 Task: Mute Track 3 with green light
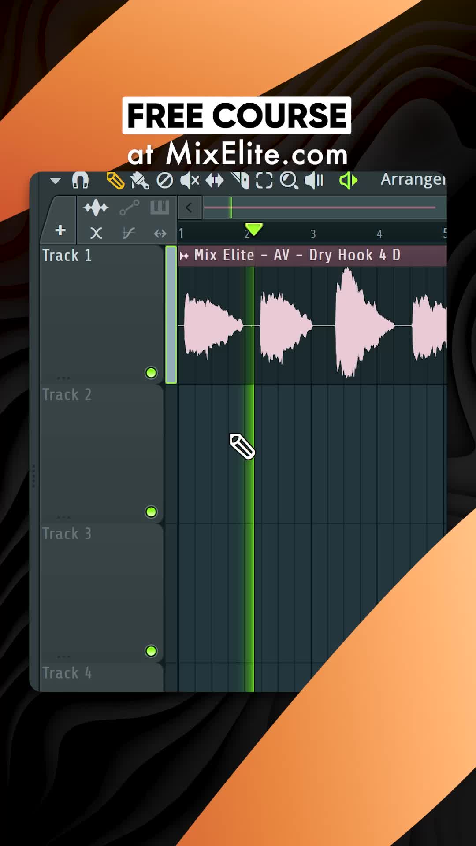[x=151, y=651]
